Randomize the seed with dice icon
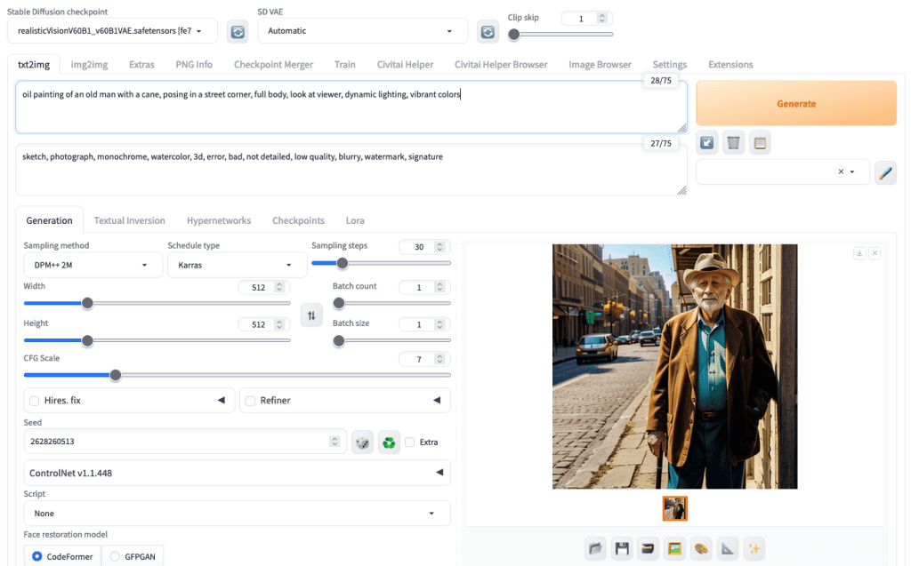This screenshot has width=911, height=566. click(x=362, y=442)
